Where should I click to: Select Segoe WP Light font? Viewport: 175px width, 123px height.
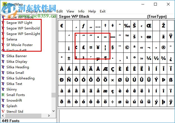point(19,22)
